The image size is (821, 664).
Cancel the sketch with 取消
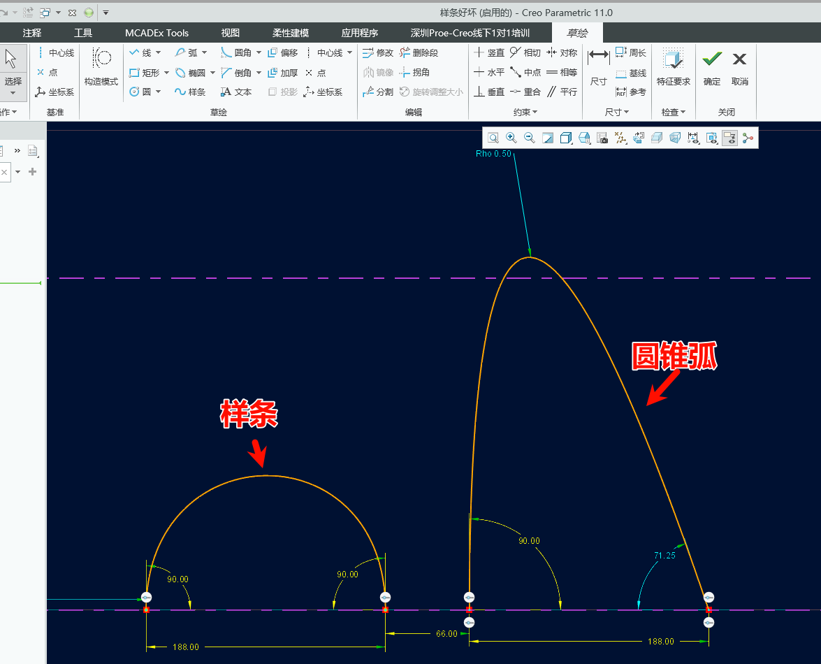740,67
